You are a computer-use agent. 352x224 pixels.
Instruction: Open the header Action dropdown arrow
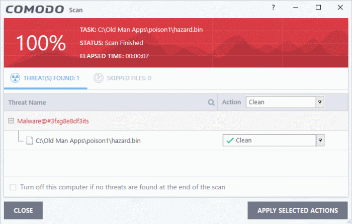(x=320, y=102)
